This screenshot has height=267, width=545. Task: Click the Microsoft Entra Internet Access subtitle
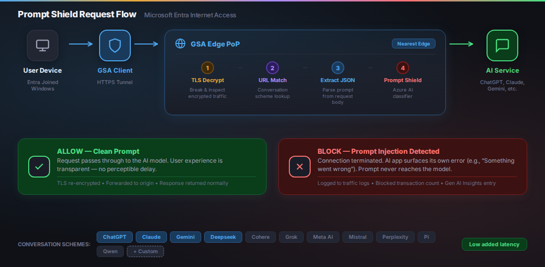click(x=190, y=15)
